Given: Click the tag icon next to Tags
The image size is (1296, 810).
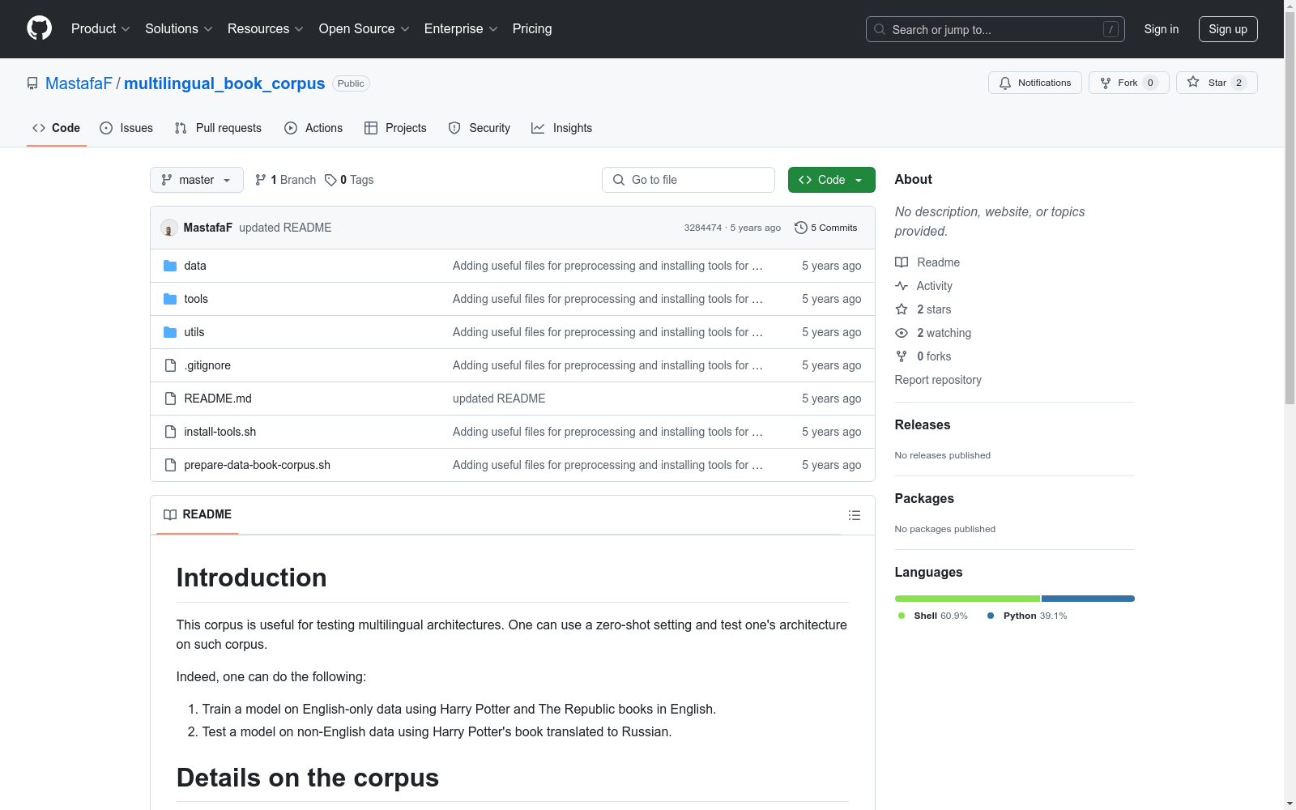Looking at the screenshot, I should click(x=330, y=180).
